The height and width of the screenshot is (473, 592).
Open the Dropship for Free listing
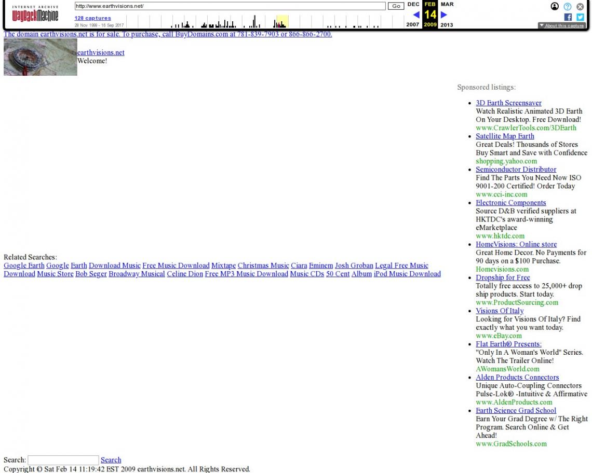[x=503, y=277]
